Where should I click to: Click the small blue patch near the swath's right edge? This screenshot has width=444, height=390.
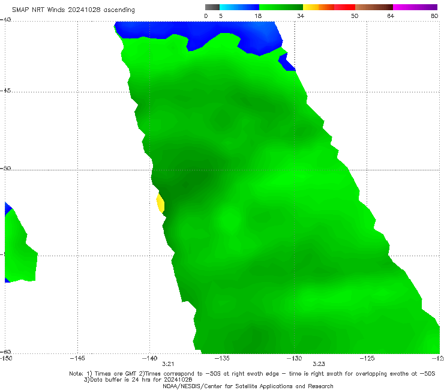[287, 62]
